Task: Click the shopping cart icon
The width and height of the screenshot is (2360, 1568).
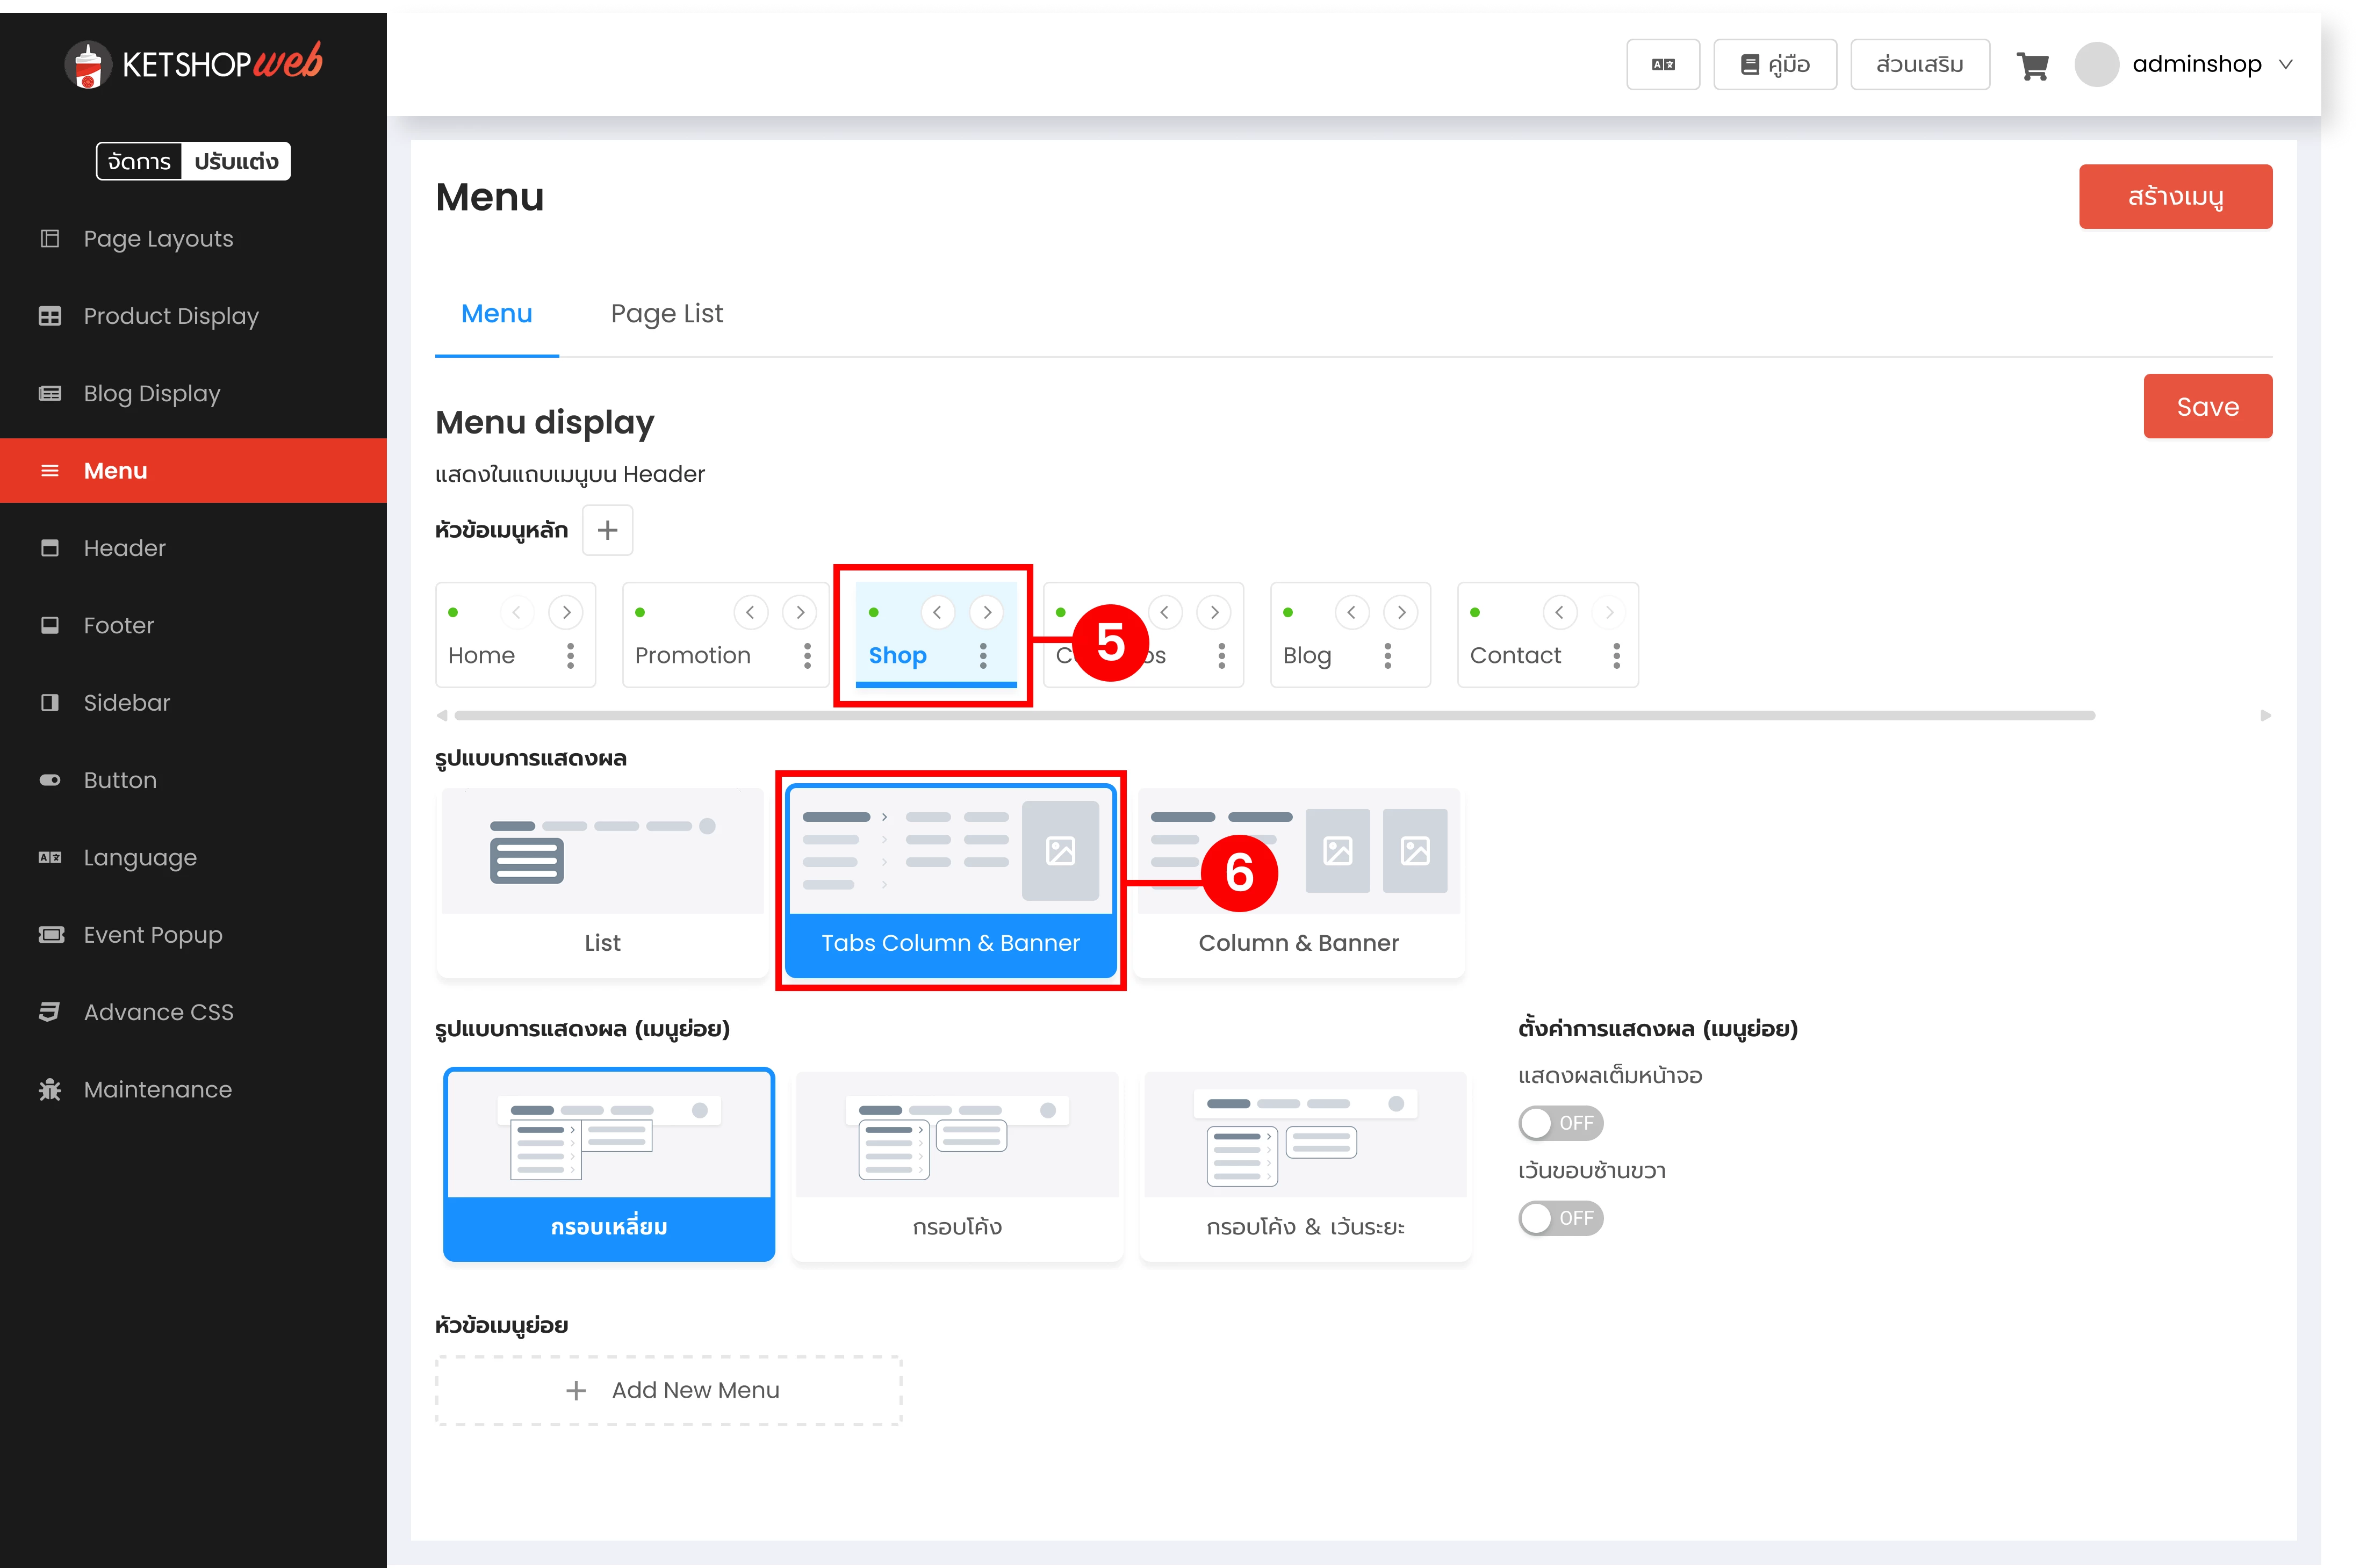Action: (2032, 66)
